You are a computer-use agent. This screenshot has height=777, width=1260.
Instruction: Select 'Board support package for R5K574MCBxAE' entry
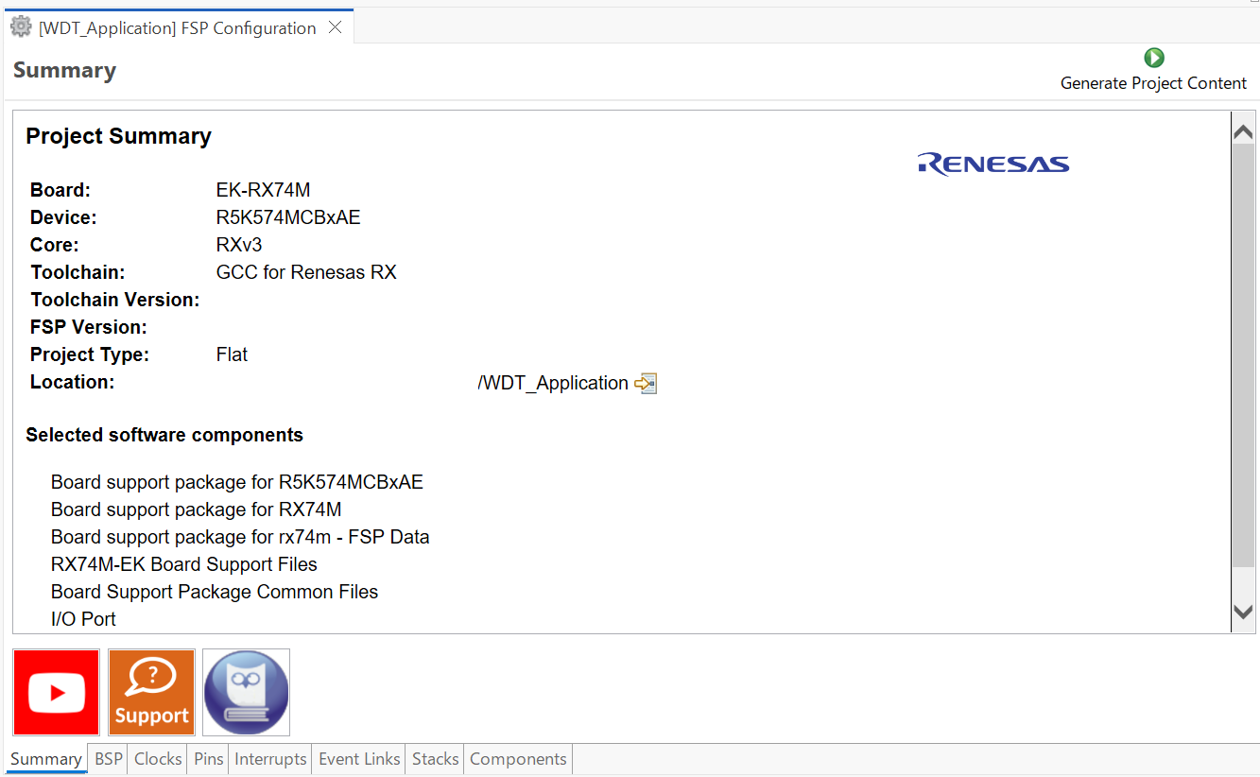(x=236, y=482)
